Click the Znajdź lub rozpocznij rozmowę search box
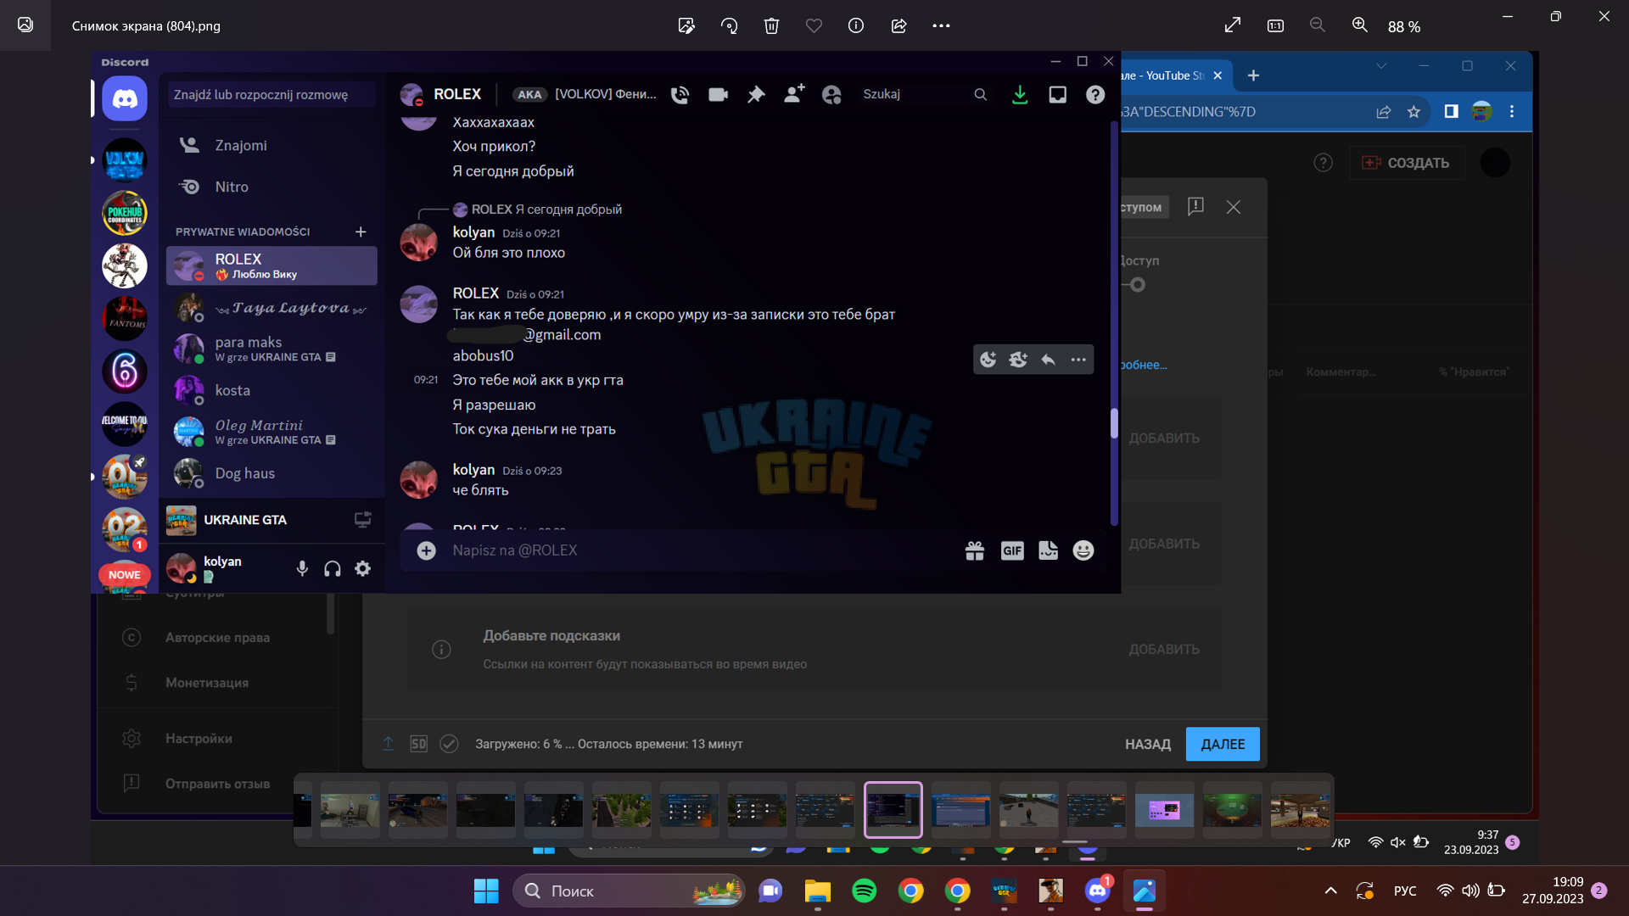1629x916 pixels. 271,94
